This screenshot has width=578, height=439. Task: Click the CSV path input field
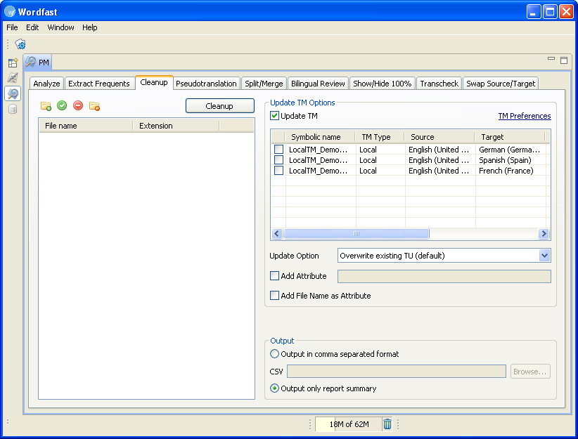coord(397,372)
